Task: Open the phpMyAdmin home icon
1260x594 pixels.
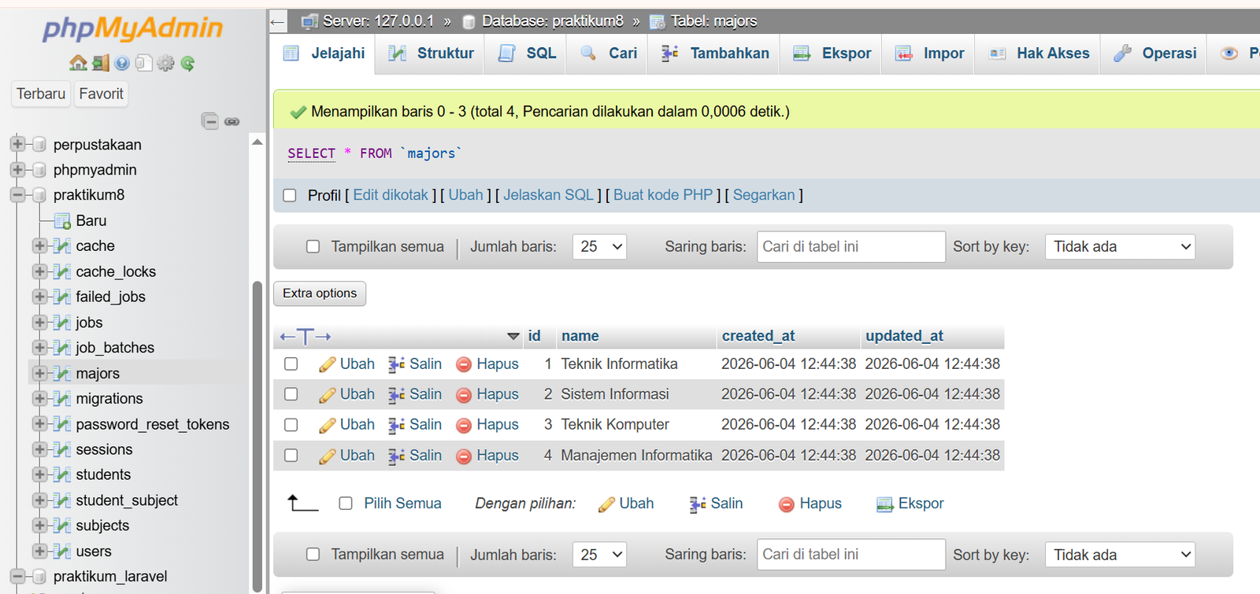Action: coord(78,63)
